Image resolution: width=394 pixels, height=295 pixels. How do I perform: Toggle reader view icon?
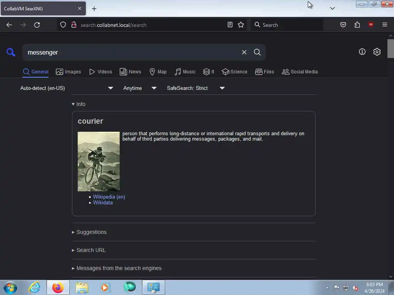pos(230,25)
